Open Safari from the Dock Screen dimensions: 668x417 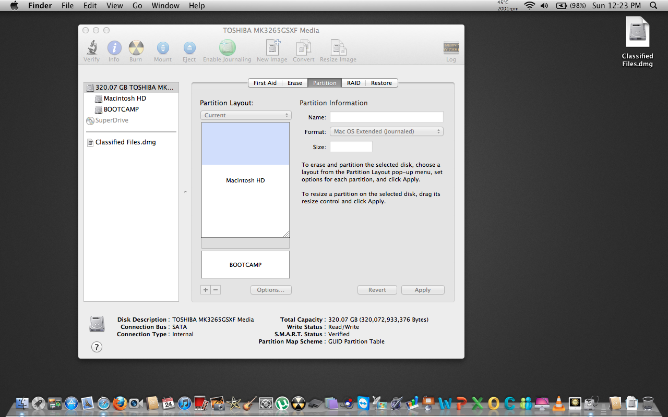(103, 403)
